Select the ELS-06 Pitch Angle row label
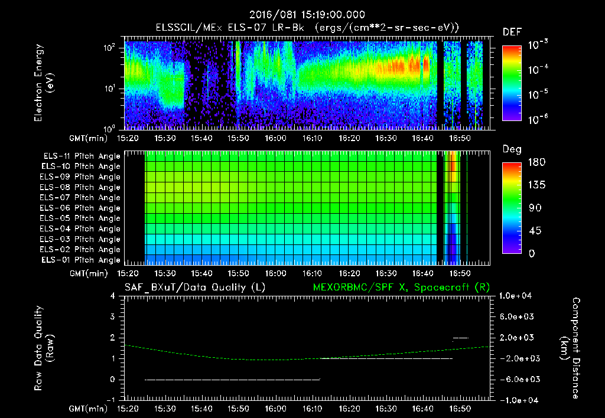Screen dimensions: 605x418 pyautogui.click(x=80, y=208)
